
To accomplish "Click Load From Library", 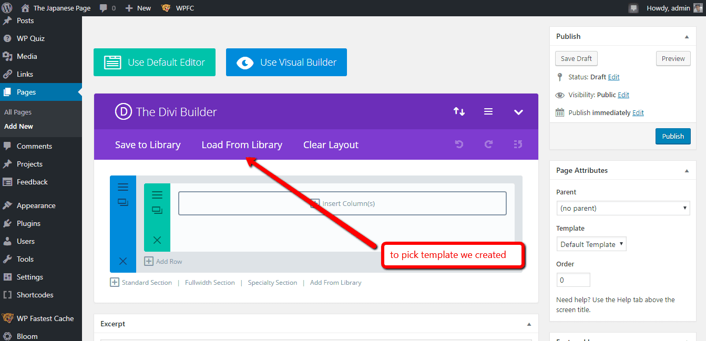I will point(242,144).
